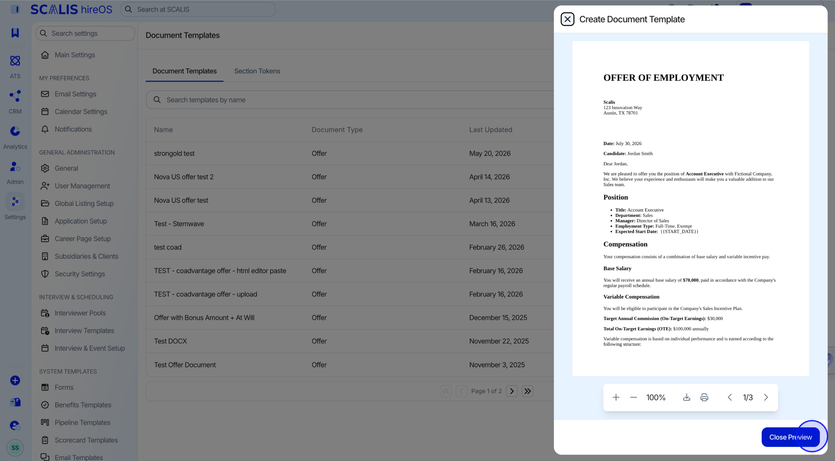Image resolution: width=835 pixels, height=461 pixels.
Task: Open Admin module in left rail
Action: tap(15, 172)
